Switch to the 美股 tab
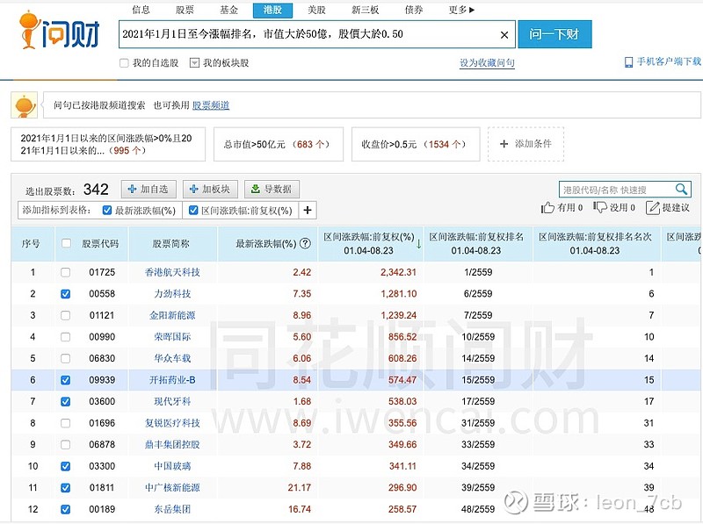703x524 pixels. (x=316, y=11)
